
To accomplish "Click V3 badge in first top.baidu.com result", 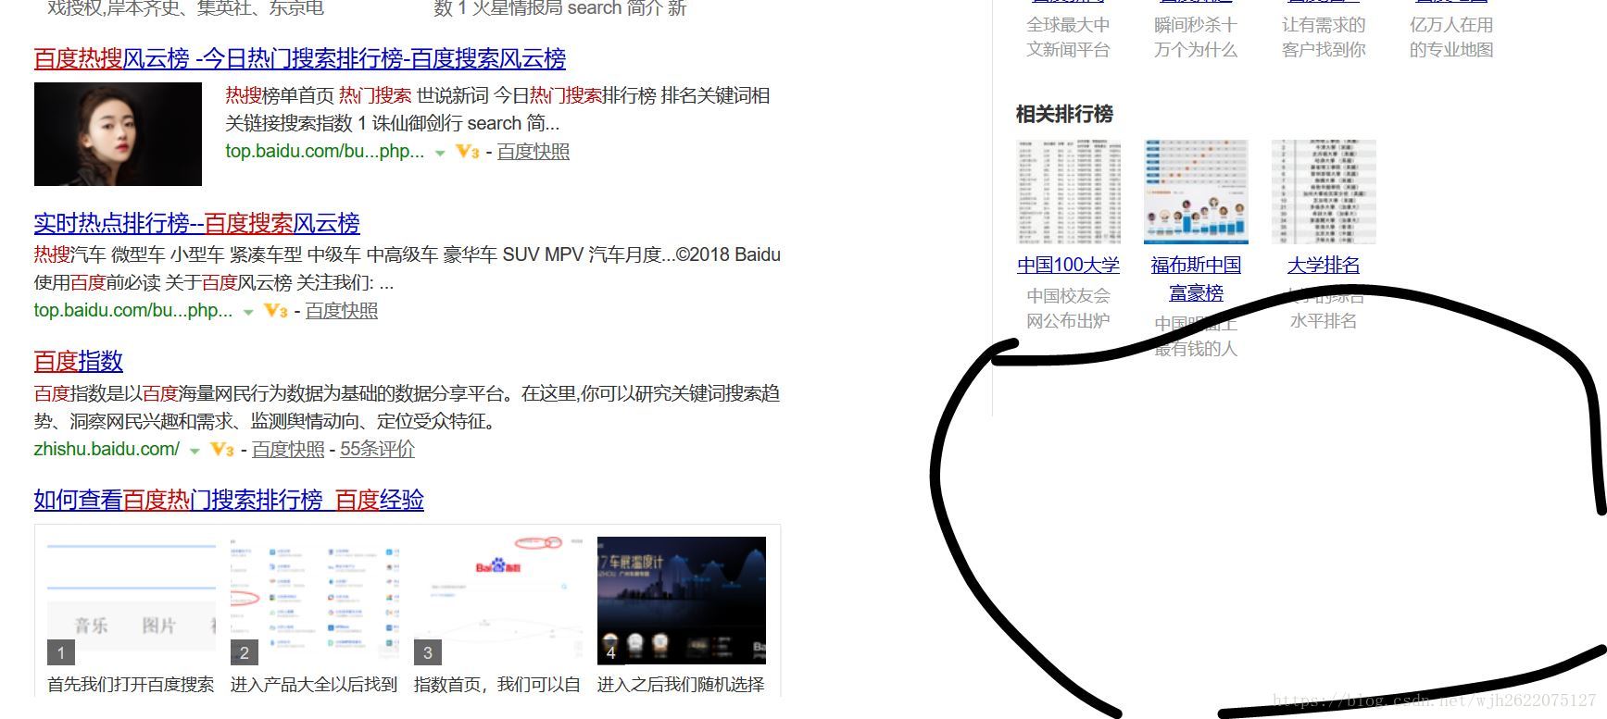I will 467,152.
